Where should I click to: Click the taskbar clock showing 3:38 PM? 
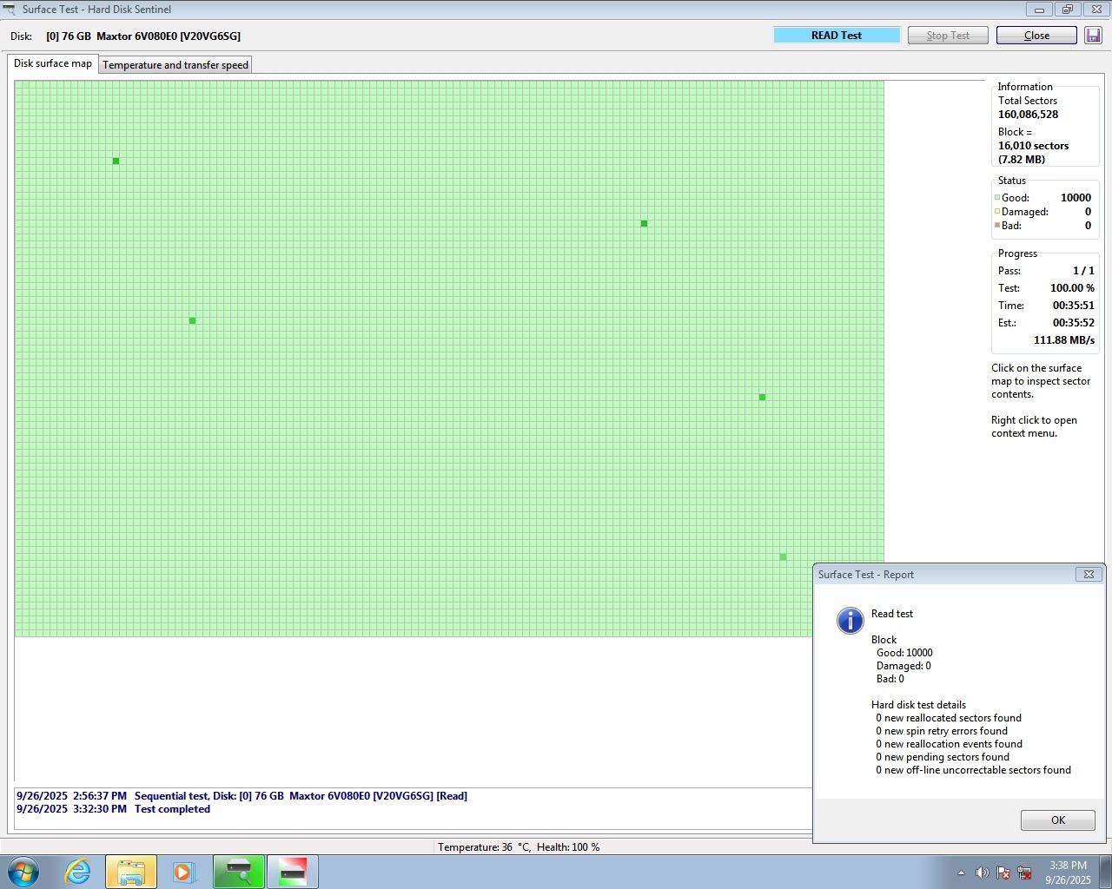pyautogui.click(x=1068, y=873)
